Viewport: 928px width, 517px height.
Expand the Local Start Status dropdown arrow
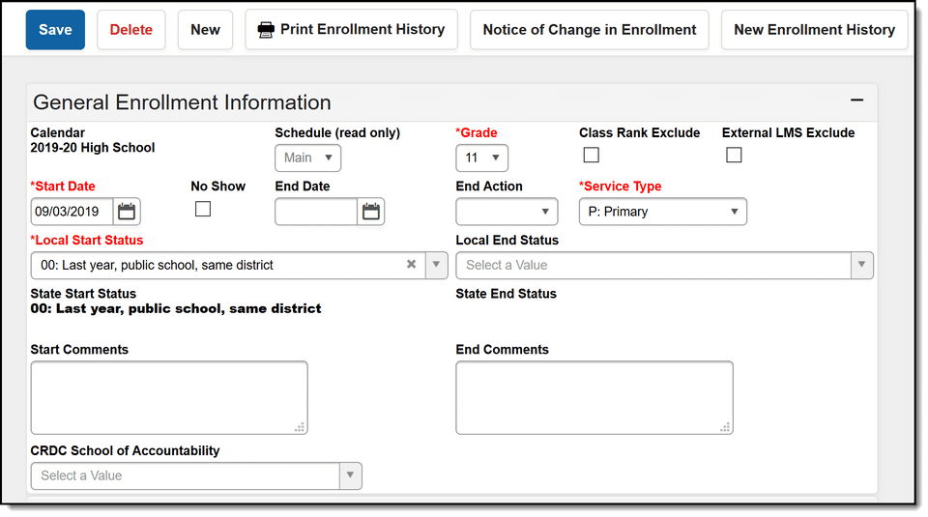point(436,265)
